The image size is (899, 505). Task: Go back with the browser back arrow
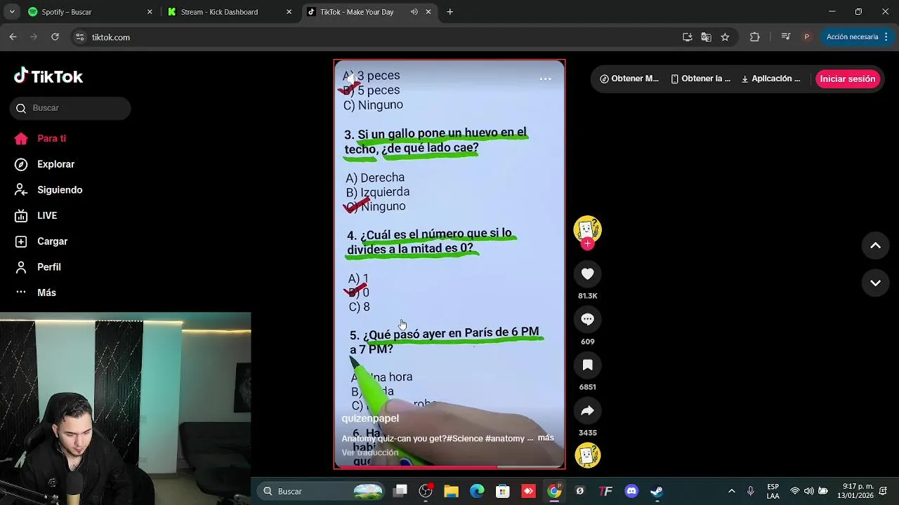coord(13,37)
